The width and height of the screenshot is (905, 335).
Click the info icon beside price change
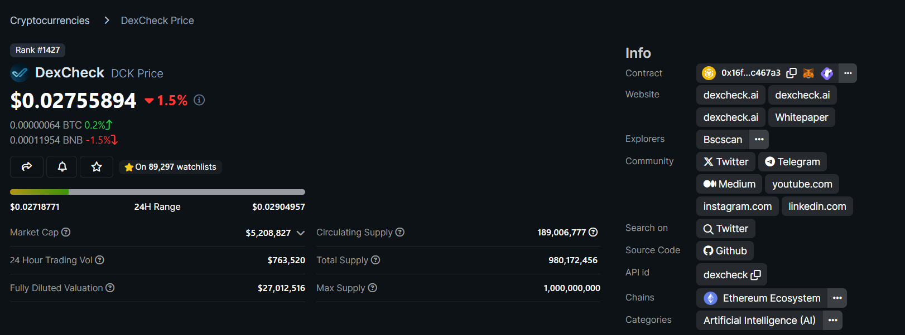click(199, 100)
